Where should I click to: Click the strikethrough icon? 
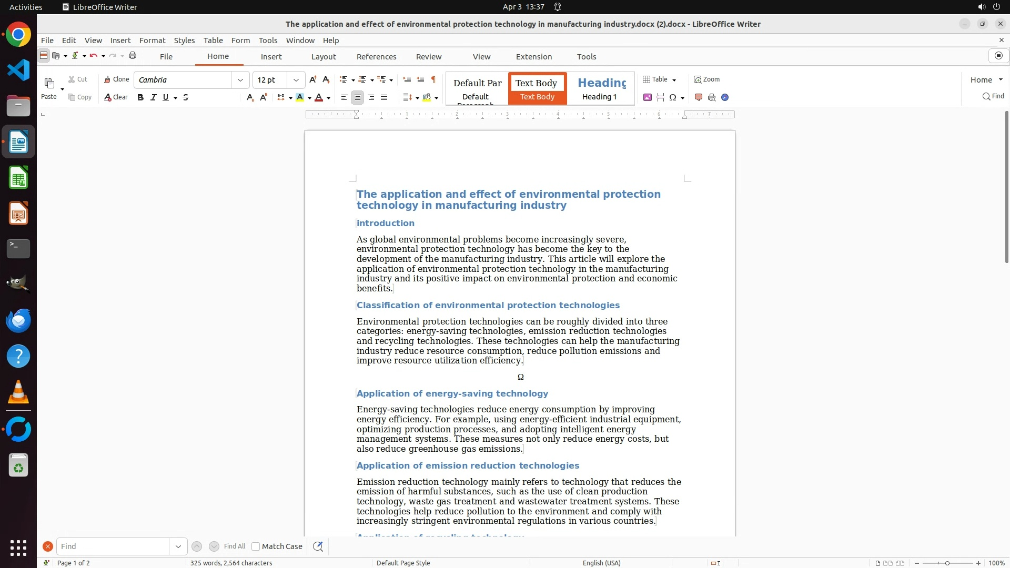coord(186,97)
